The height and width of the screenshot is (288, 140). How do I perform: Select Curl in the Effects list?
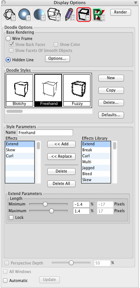tap(20, 156)
